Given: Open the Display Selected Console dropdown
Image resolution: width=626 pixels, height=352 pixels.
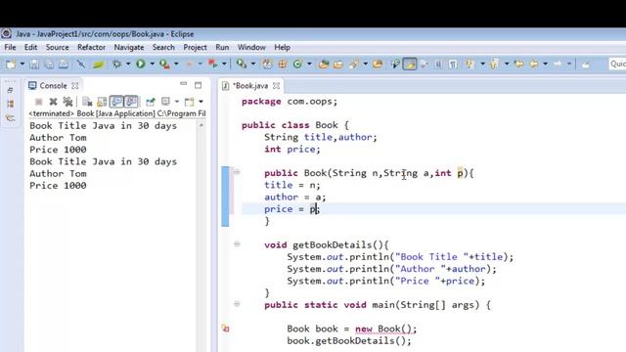Looking at the screenshot, I should click(176, 102).
